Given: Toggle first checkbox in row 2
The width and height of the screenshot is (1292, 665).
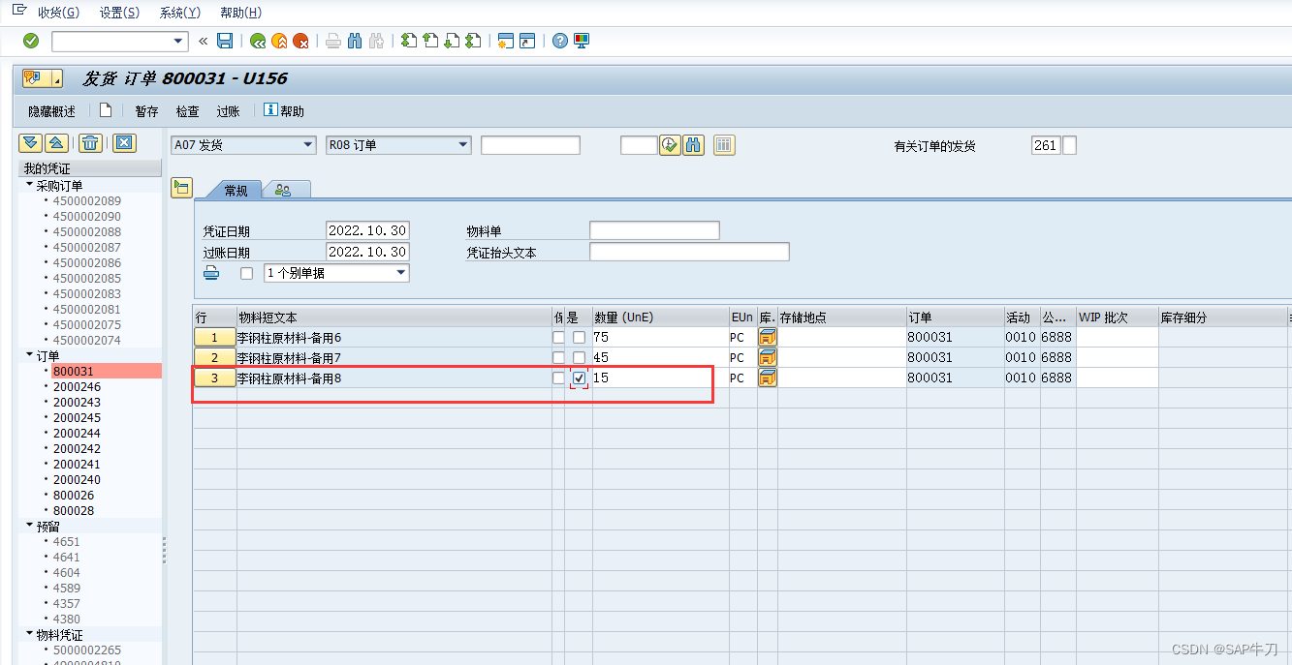Looking at the screenshot, I should pyautogui.click(x=558, y=358).
